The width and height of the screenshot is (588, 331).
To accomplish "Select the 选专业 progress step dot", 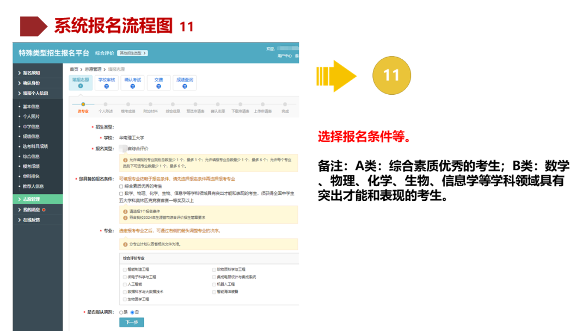I will [x=83, y=103].
